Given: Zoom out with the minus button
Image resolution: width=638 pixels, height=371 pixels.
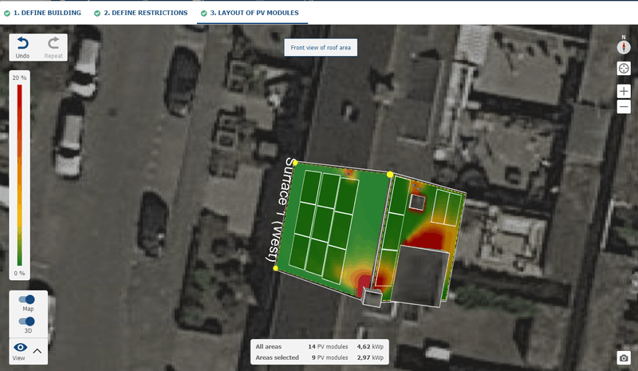Looking at the screenshot, I should tap(624, 107).
